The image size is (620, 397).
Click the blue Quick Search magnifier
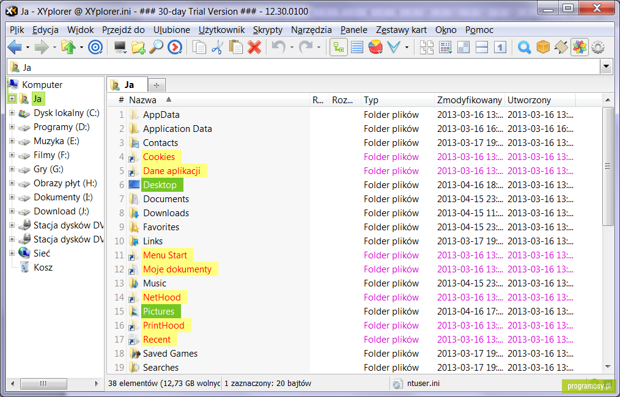(x=525, y=48)
